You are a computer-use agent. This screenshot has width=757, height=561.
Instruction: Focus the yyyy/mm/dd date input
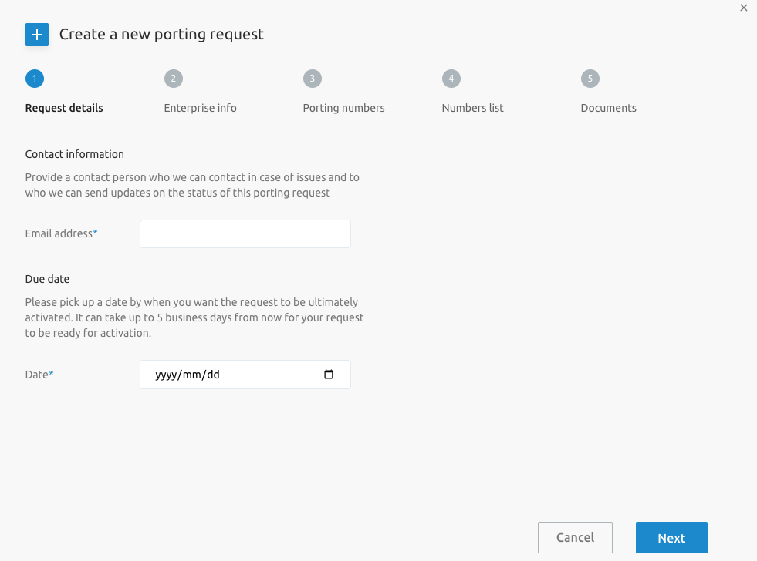(245, 375)
